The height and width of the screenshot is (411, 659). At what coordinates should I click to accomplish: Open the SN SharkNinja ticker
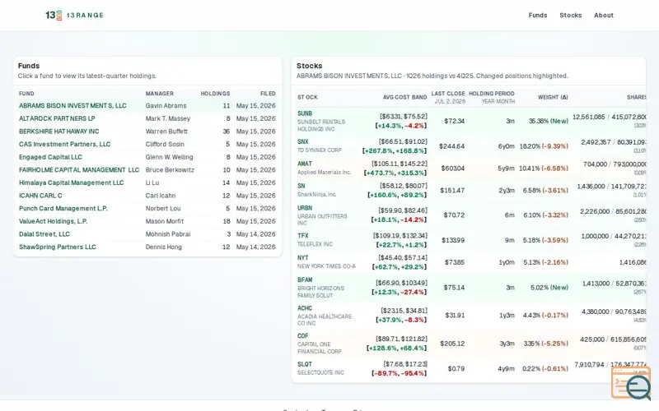301,187
